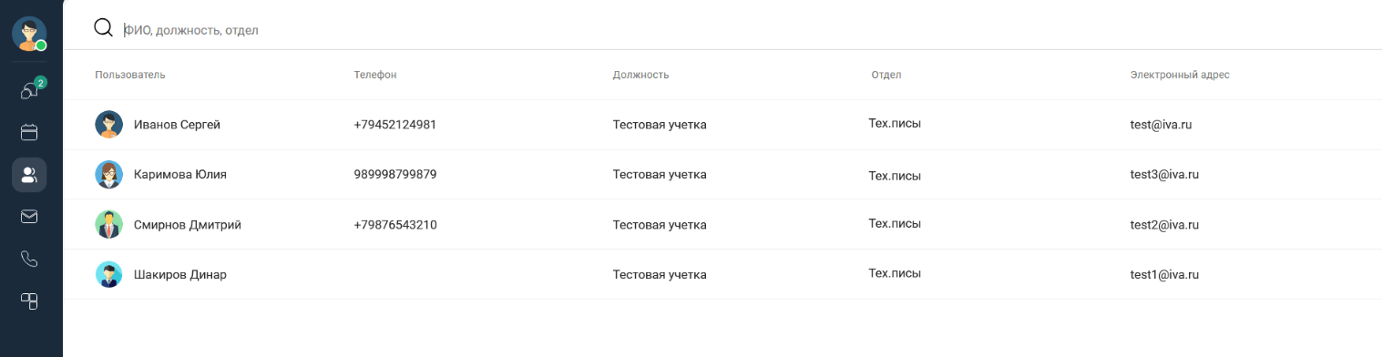
Task: Open the calendar icon in sidebar
Action: (x=29, y=133)
